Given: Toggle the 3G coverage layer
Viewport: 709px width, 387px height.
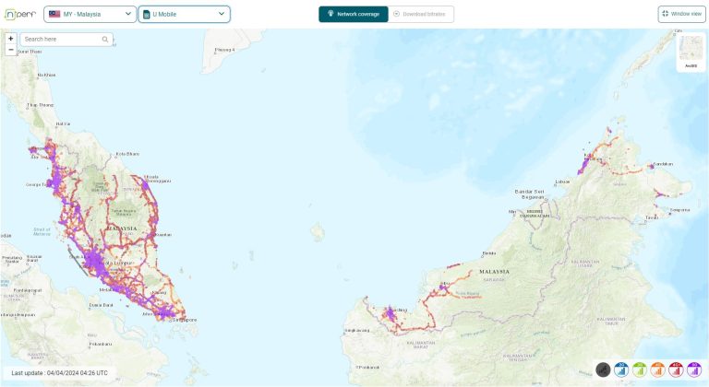Looking at the screenshot, I should coord(640,369).
